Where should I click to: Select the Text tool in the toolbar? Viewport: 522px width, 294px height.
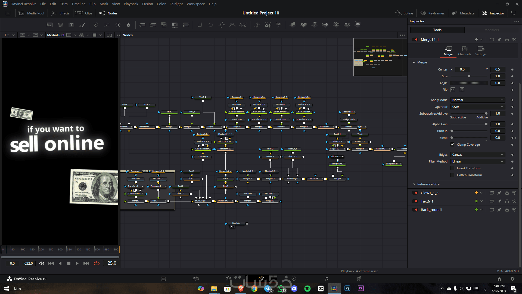coord(71,25)
